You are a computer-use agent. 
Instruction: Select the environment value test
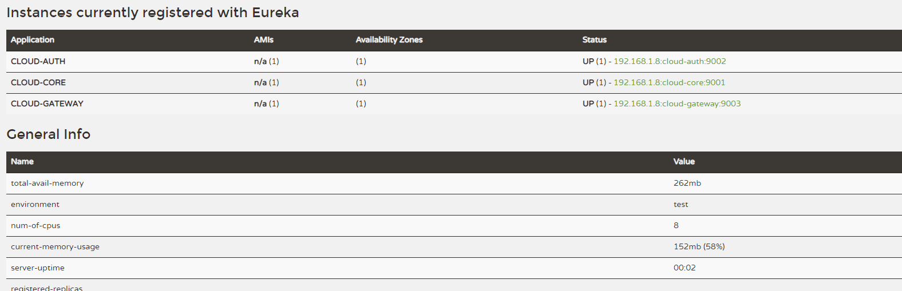tap(681, 204)
